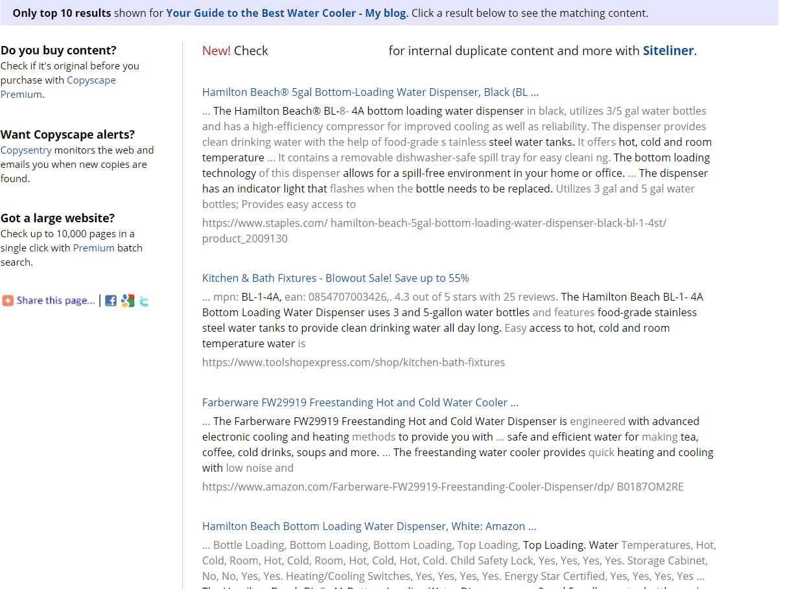Open Farberware FW29919 Water Cooler result
The height and width of the screenshot is (589, 794).
(360, 402)
